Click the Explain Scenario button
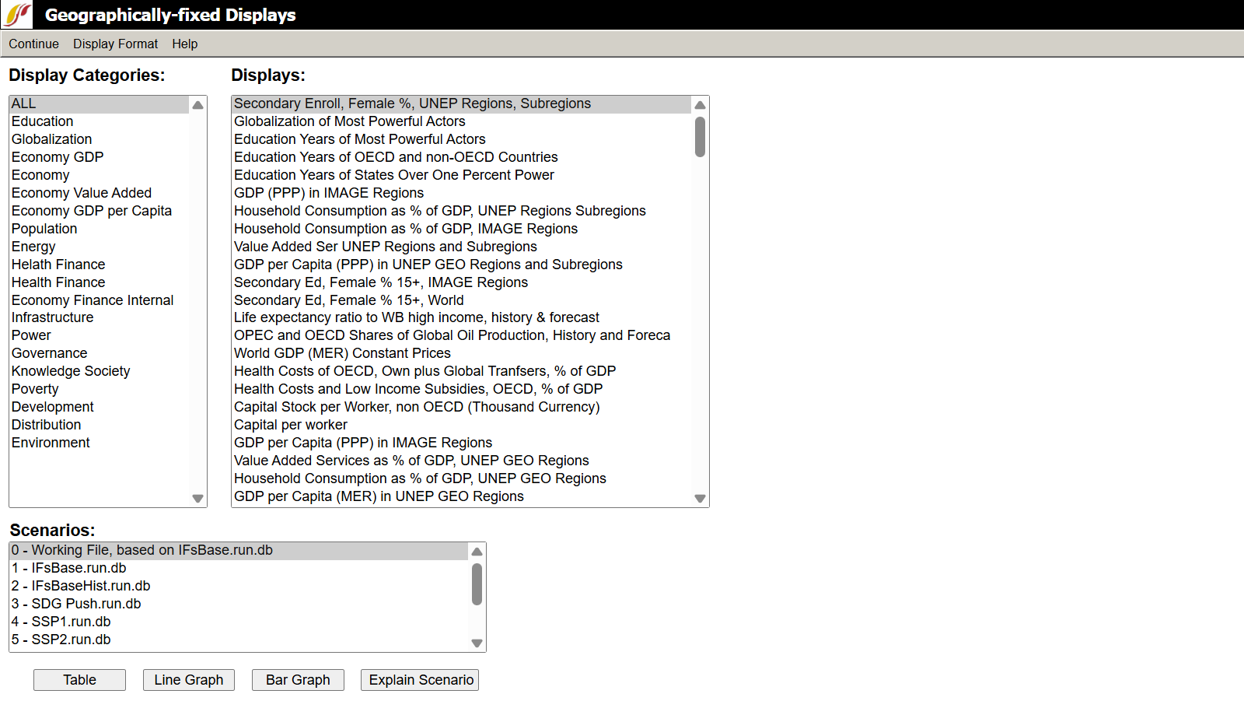1244x715 pixels. click(x=420, y=680)
